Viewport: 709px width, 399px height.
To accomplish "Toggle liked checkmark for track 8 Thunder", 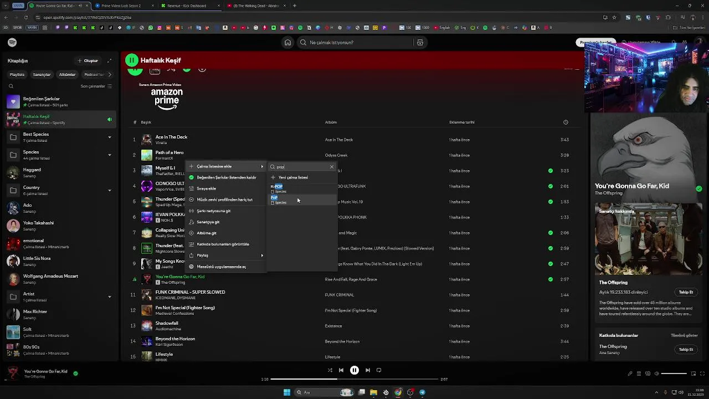I will point(550,248).
